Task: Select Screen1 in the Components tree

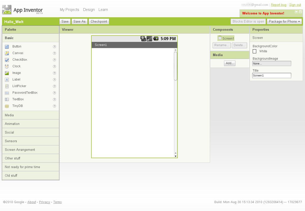Action: pos(228,38)
